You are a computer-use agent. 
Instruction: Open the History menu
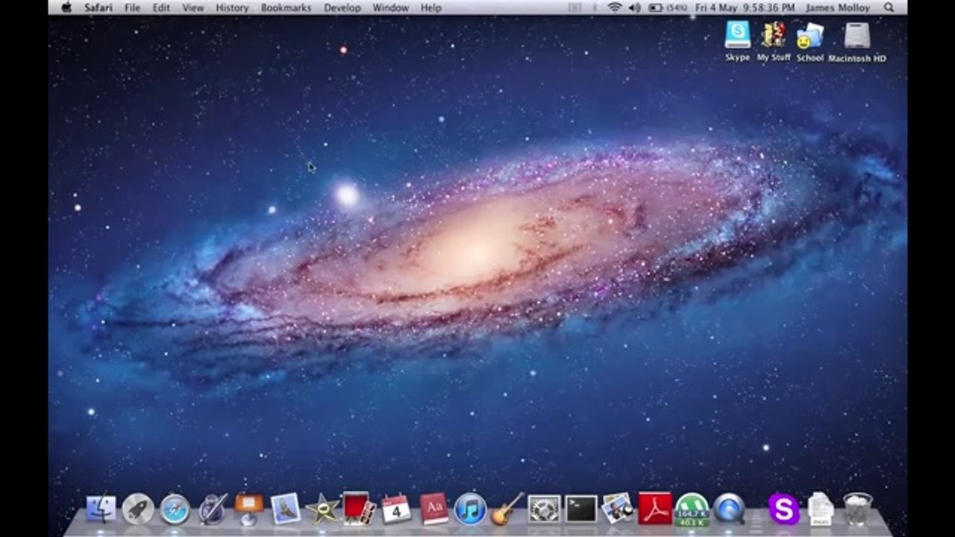(x=232, y=7)
